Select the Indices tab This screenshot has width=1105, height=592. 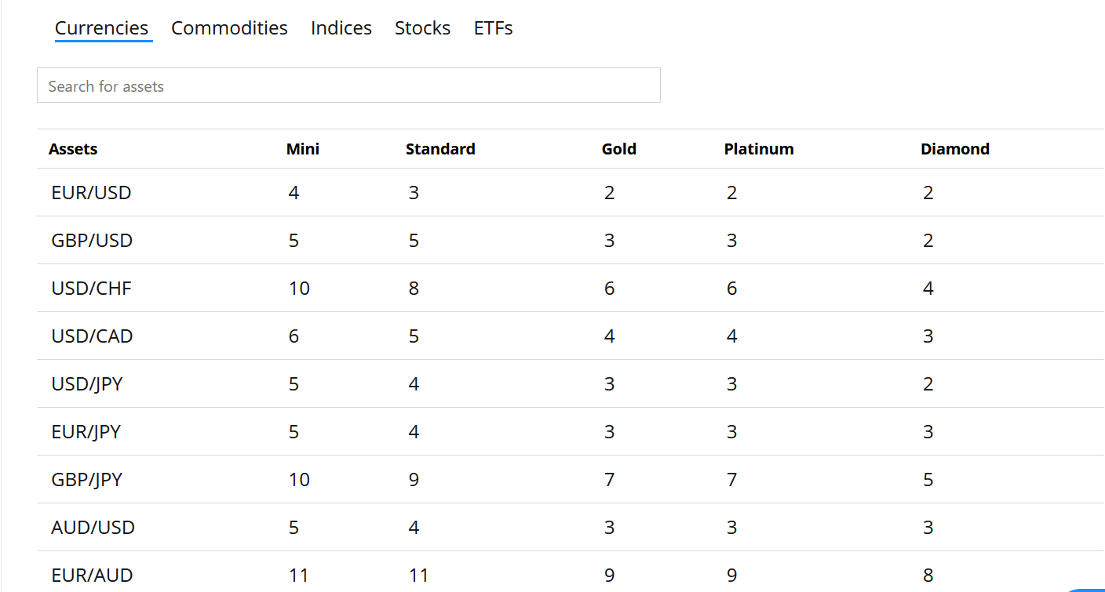coord(341,28)
